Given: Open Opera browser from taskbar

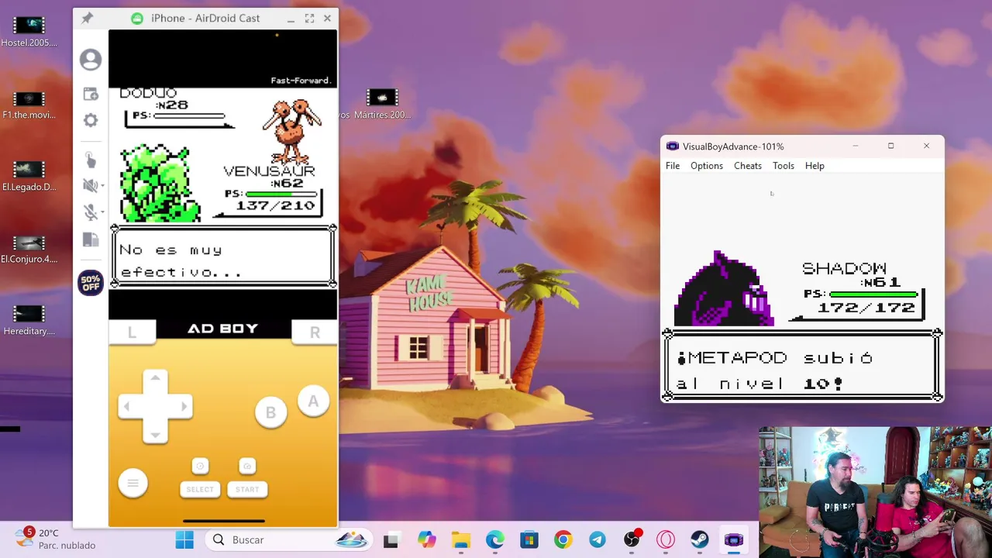Looking at the screenshot, I should (666, 540).
